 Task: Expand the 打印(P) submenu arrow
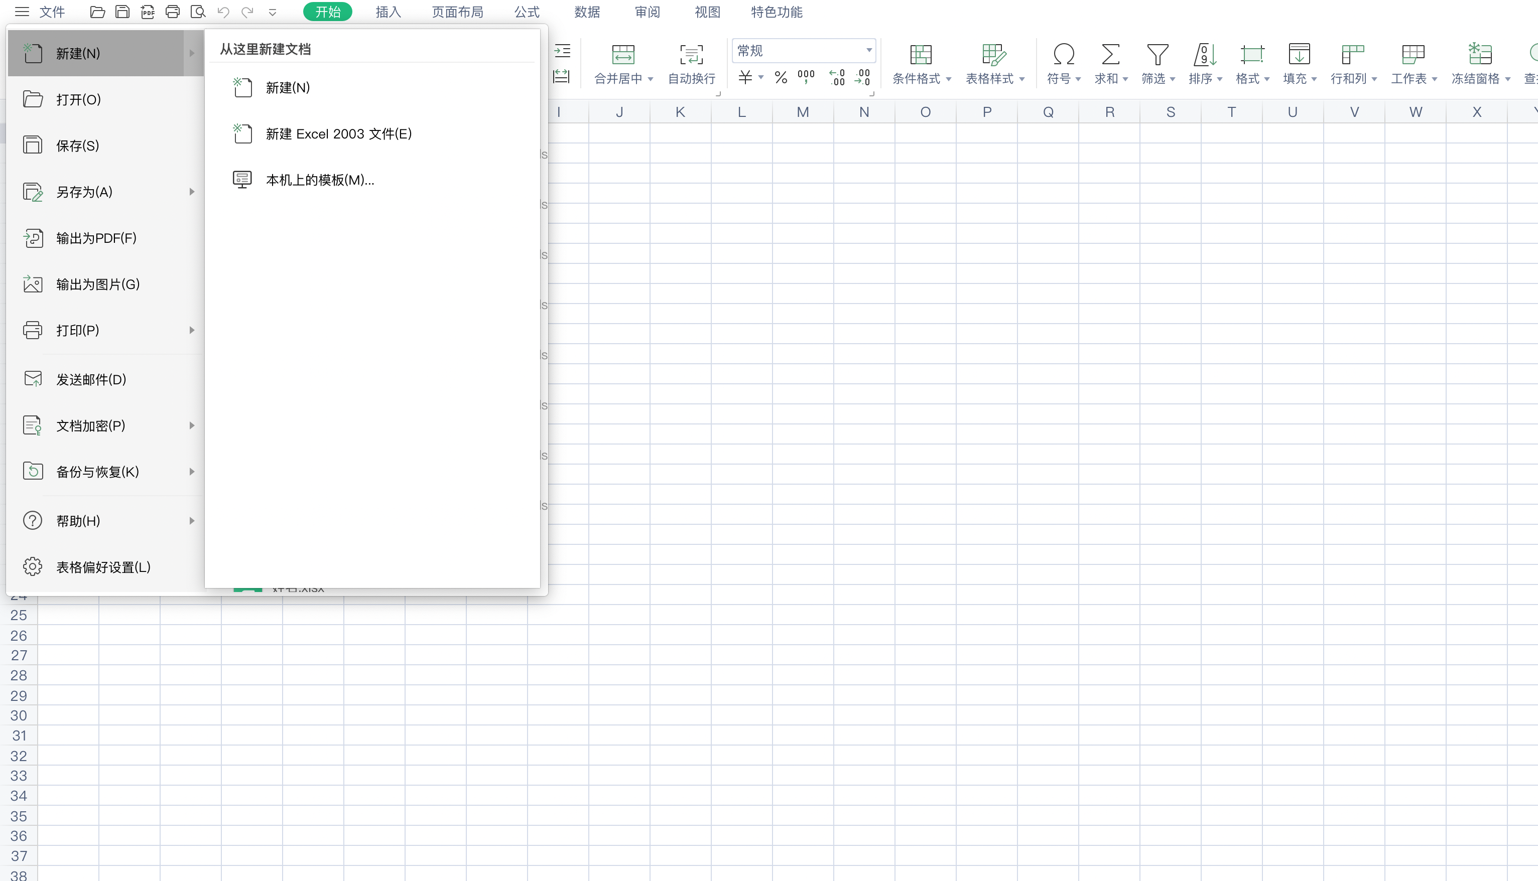[x=192, y=330]
